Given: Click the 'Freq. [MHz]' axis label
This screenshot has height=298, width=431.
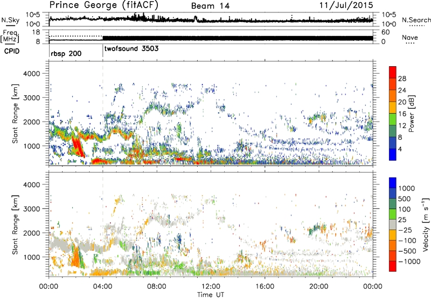Looking at the screenshot, I should click(10, 37).
